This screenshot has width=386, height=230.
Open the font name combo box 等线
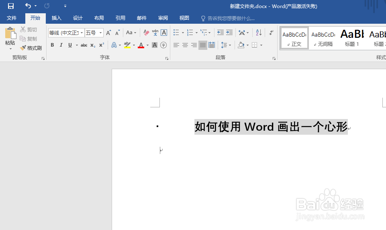[x=66, y=33]
